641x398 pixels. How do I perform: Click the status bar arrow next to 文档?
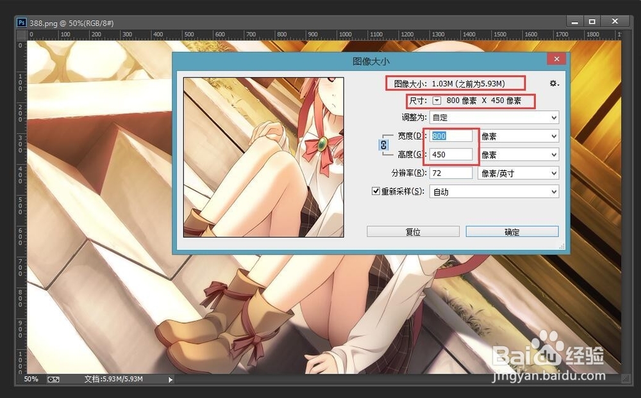pyautogui.click(x=171, y=379)
